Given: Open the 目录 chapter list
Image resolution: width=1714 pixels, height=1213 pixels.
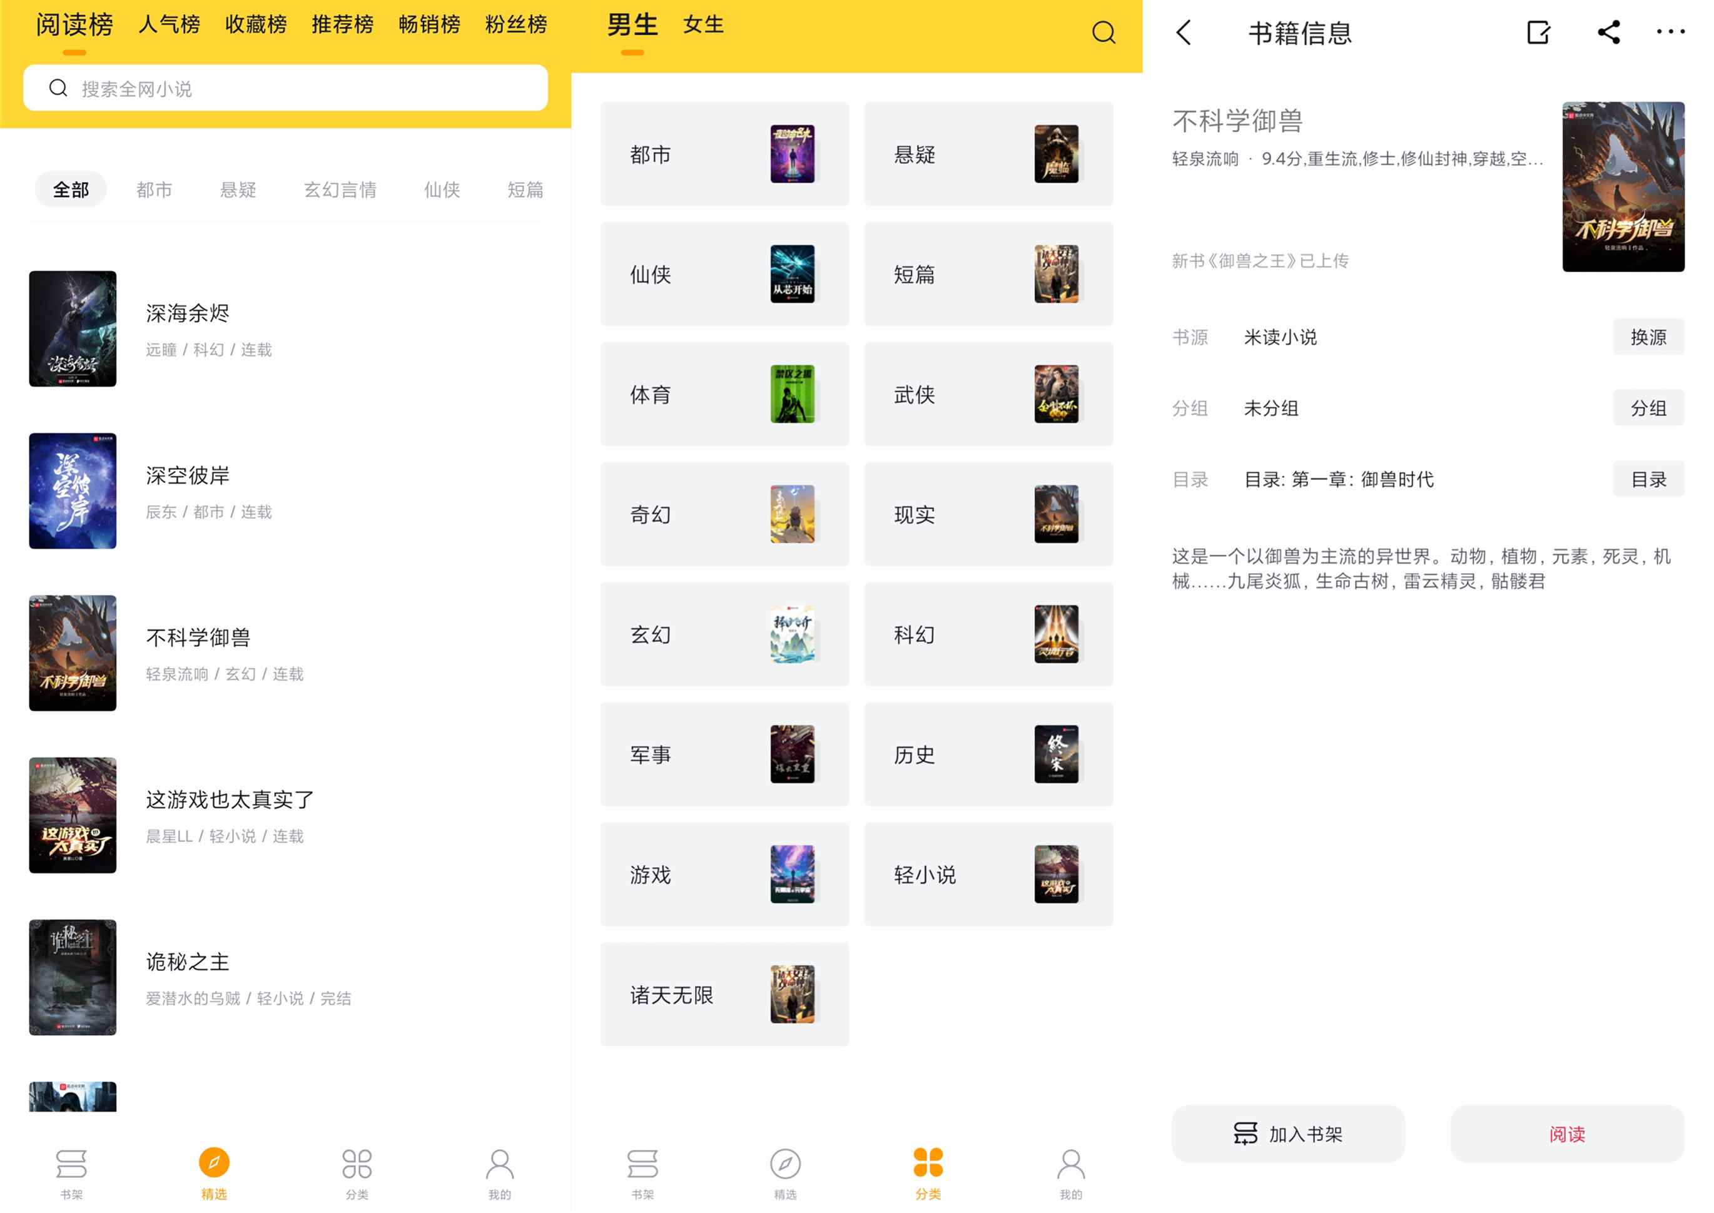Looking at the screenshot, I should [1648, 479].
